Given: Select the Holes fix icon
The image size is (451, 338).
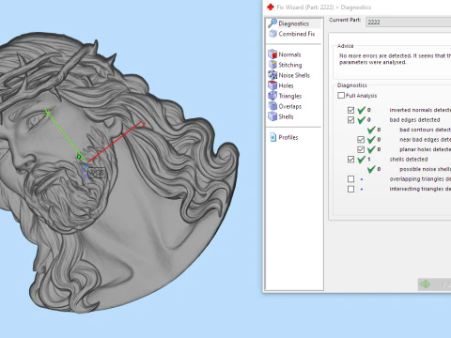Looking at the screenshot, I should [x=272, y=85].
